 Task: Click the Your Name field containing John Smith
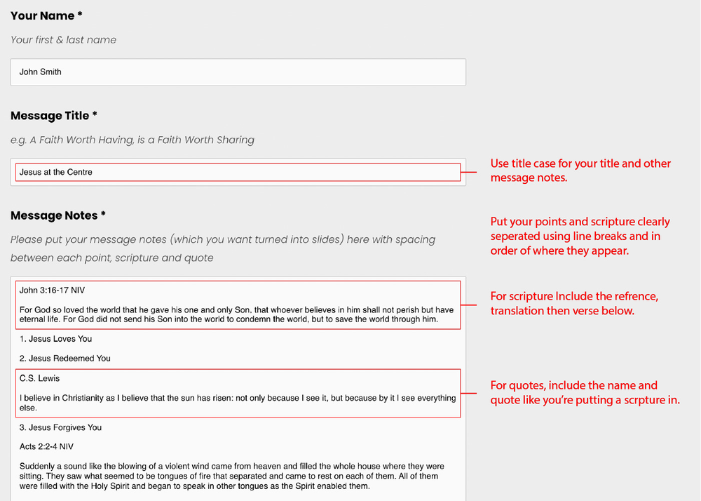pos(238,72)
